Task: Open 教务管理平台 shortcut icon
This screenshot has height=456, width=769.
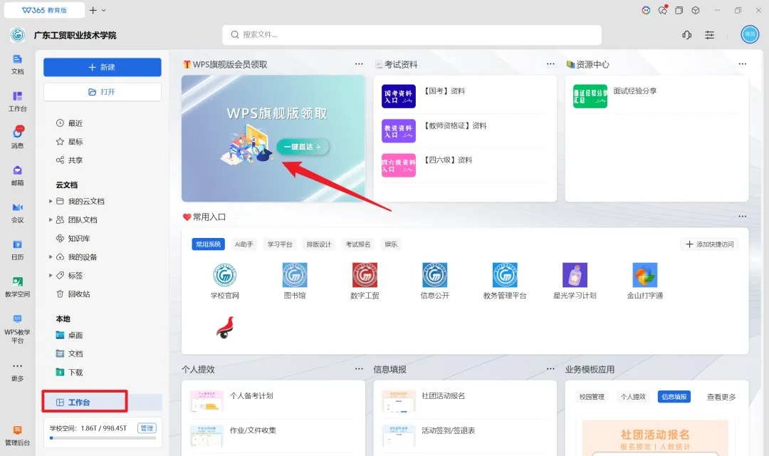Action: [505, 275]
